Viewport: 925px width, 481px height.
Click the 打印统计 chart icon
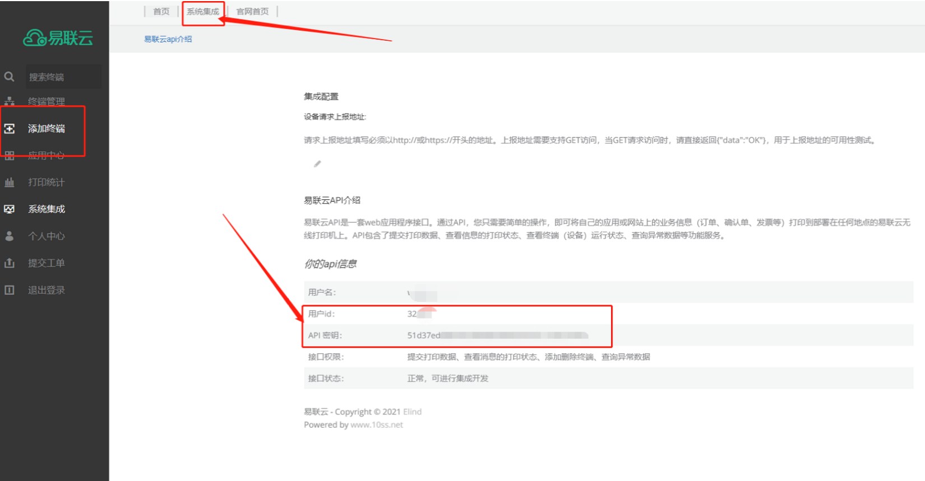10,183
